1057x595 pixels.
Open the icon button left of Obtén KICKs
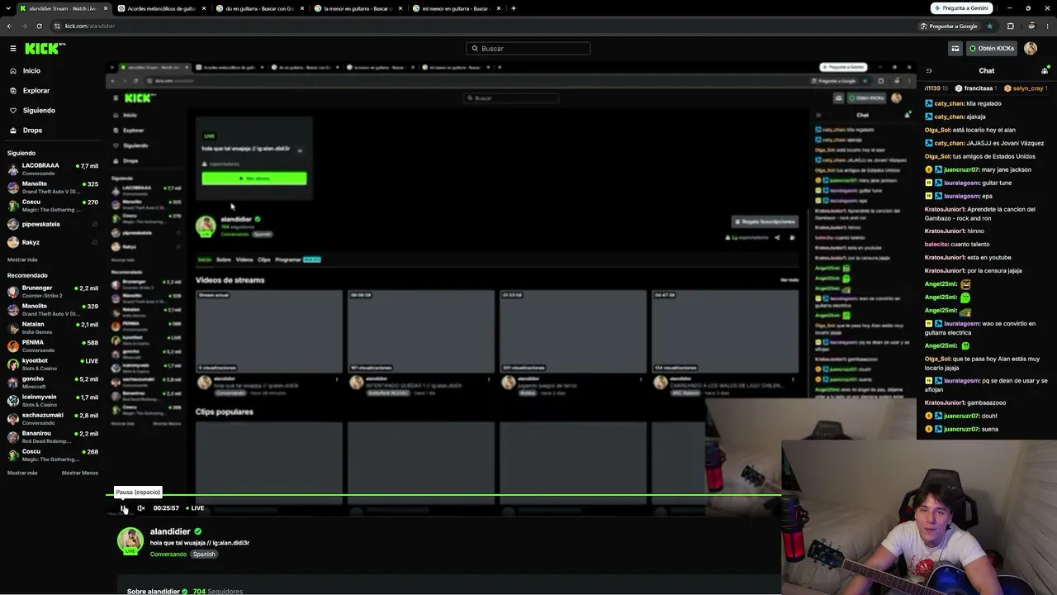click(955, 49)
